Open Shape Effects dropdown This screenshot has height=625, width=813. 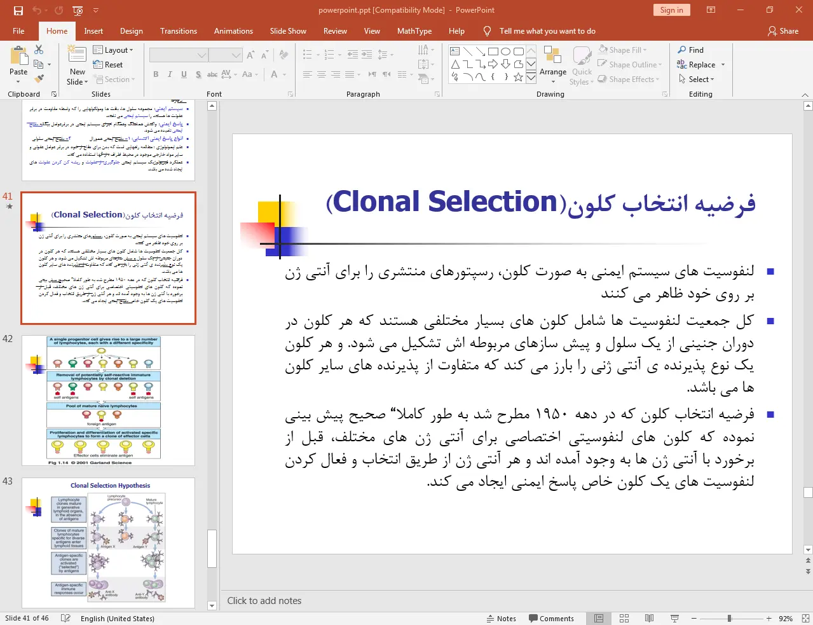point(629,79)
